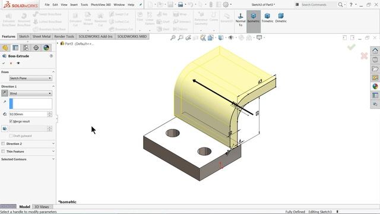
Task: Expand Part3 flyout tree arrow
Action: tap(58, 43)
